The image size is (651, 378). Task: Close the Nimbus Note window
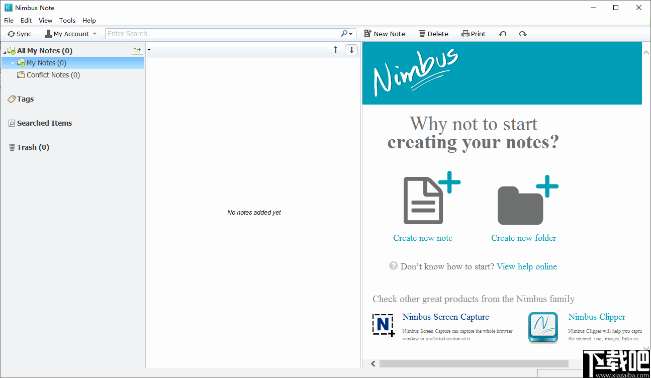(639, 8)
